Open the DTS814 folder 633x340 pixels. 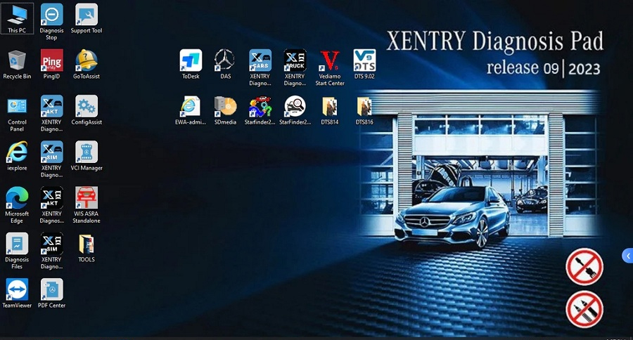point(330,110)
